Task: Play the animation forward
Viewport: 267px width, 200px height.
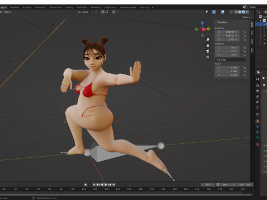Action: (106, 184)
